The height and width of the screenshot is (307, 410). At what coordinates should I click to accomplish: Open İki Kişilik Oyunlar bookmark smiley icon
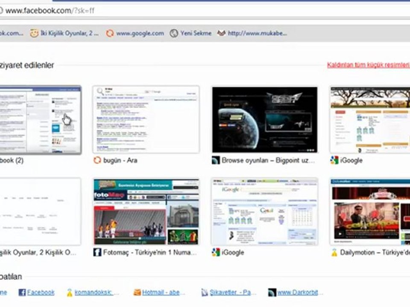click(34, 33)
